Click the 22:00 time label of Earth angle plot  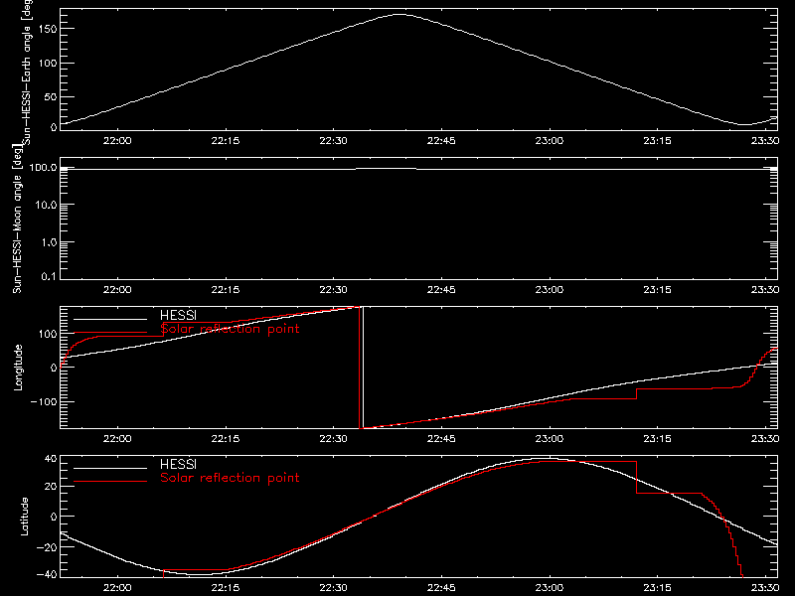point(117,141)
